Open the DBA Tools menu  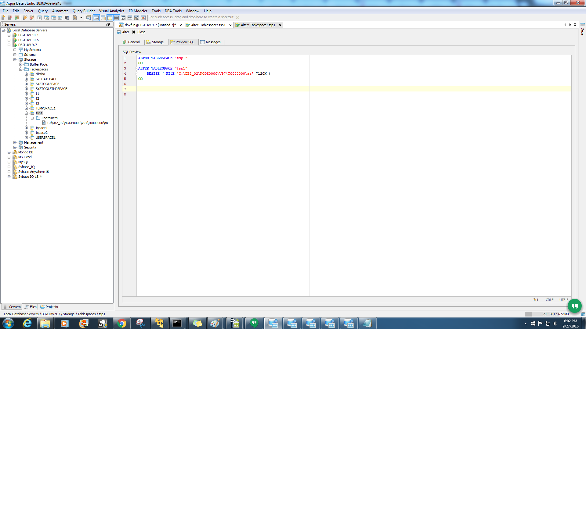pos(173,11)
